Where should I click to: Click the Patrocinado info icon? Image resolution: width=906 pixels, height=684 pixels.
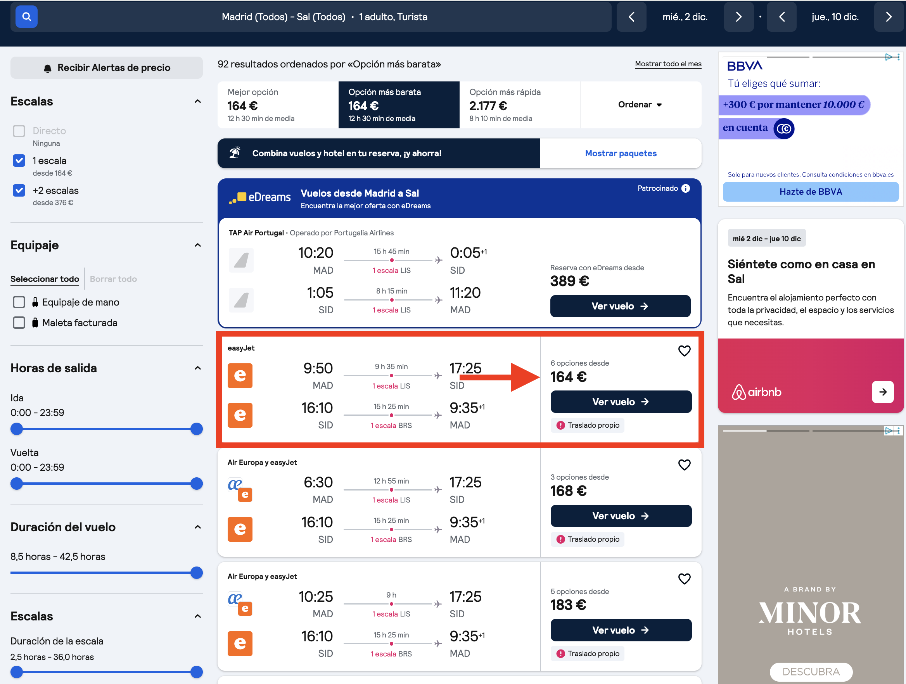point(686,188)
